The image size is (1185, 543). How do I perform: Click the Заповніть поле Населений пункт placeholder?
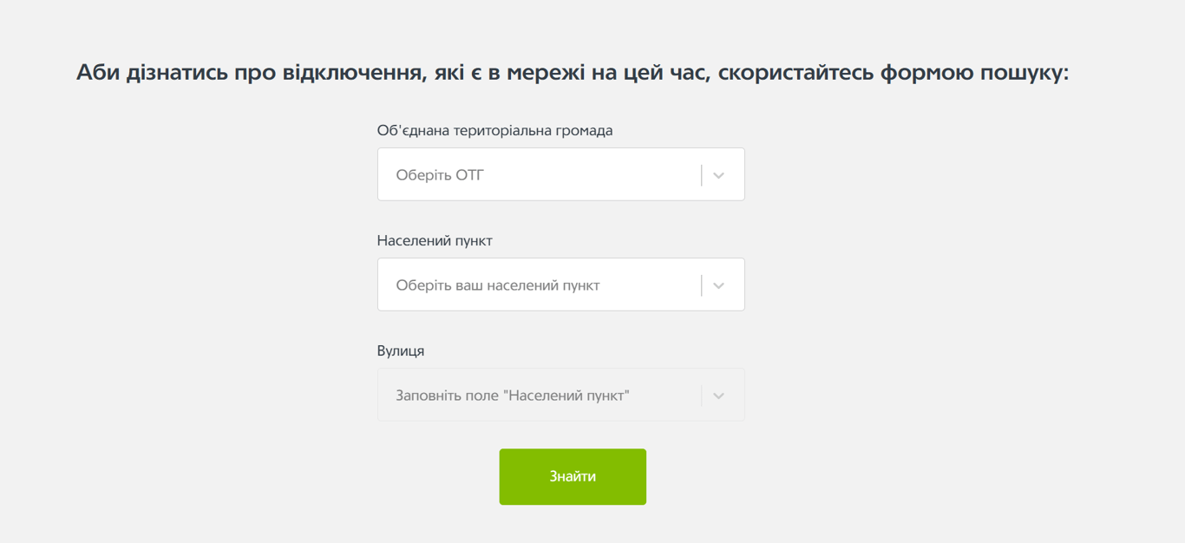(x=512, y=394)
